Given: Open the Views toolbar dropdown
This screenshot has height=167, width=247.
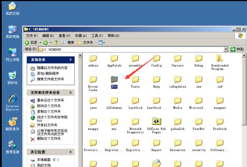Looking at the screenshot, I should 101,43.
